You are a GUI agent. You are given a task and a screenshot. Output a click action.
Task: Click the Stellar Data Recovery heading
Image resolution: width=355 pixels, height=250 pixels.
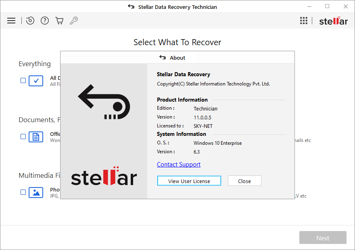[184, 75]
